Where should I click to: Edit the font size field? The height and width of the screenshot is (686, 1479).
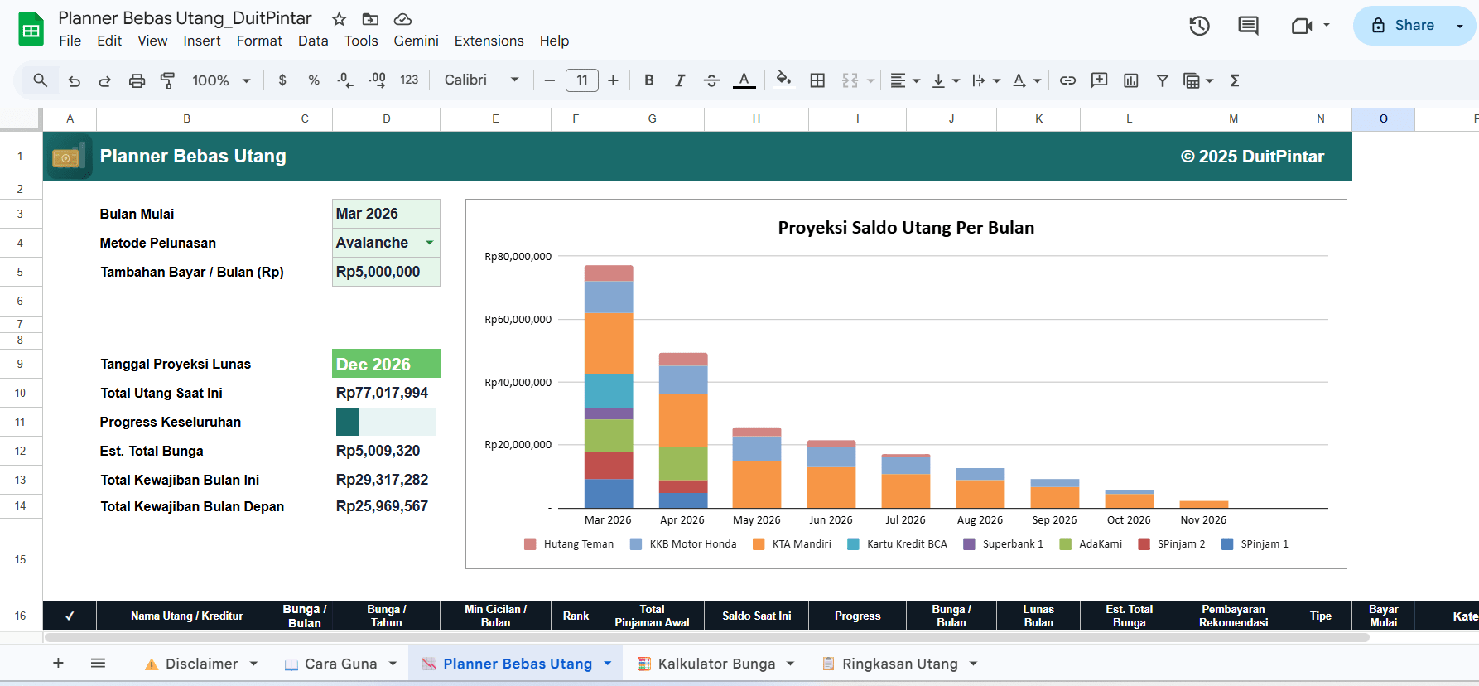click(x=581, y=80)
